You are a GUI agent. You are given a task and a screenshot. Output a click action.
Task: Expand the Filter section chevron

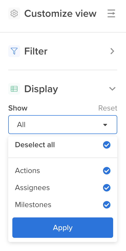click(x=112, y=51)
